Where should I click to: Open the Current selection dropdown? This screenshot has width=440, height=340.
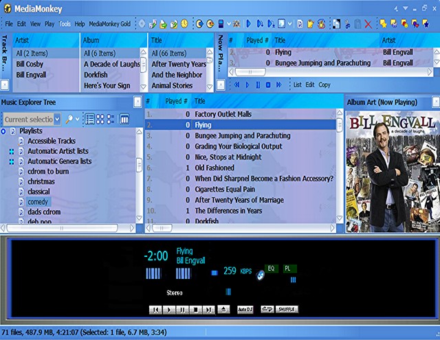click(56, 119)
